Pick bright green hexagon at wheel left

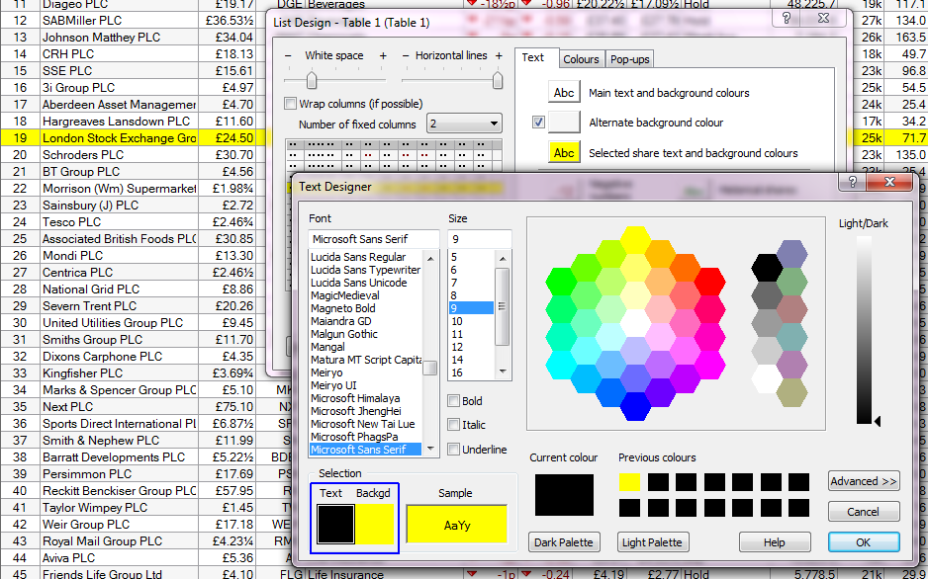pyautogui.click(x=561, y=282)
